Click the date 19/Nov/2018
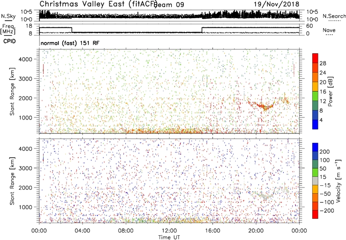346x240 pixels. tap(276, 4)
